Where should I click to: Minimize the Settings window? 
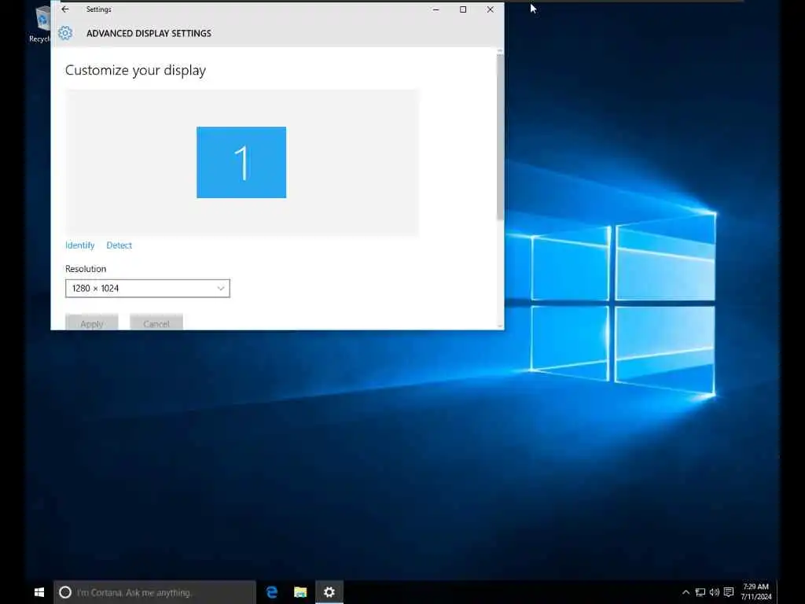[436, 9]
